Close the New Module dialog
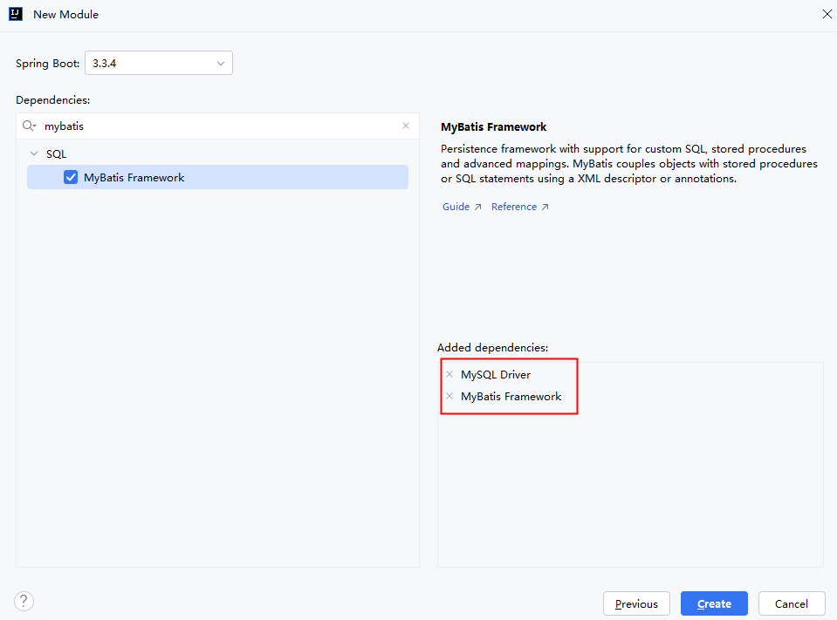Viewport: 837px width, 620px height. pyautogui.click(x=827, y=15)
